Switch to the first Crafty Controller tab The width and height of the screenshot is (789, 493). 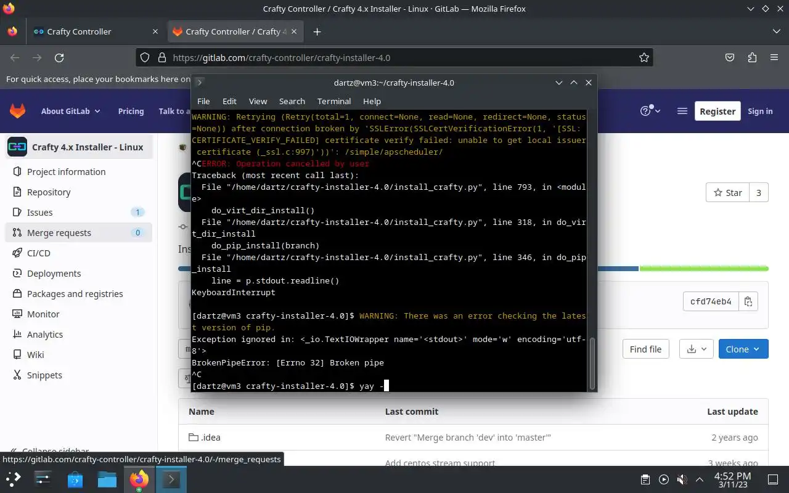click(96, 31)
